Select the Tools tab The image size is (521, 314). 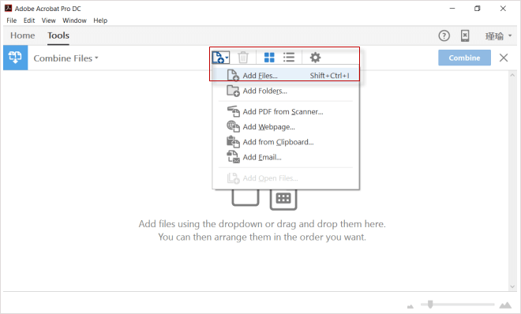[x=58, y=36]
